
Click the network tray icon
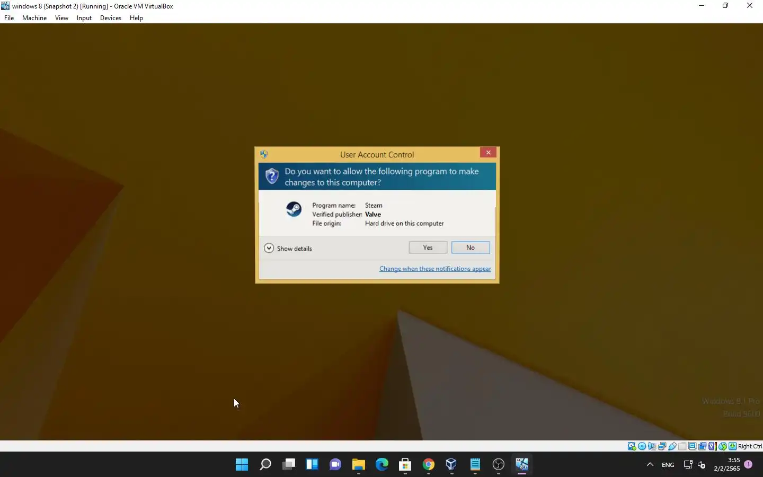click(688, 465)
